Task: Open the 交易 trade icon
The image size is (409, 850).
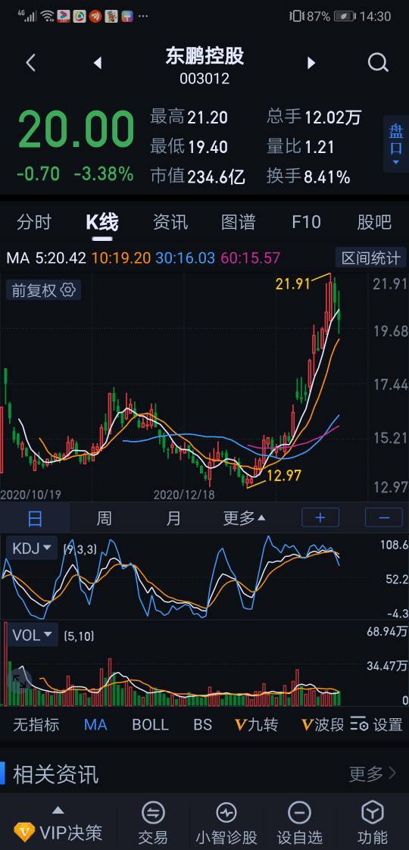Action: (x=153, y=813)
